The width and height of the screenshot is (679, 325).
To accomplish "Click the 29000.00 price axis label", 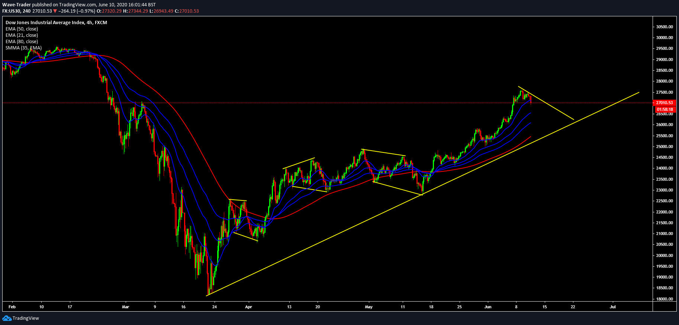I will click(664, 59).
